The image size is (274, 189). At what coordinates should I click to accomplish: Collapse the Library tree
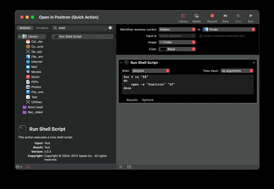click(x=20, y=36)
